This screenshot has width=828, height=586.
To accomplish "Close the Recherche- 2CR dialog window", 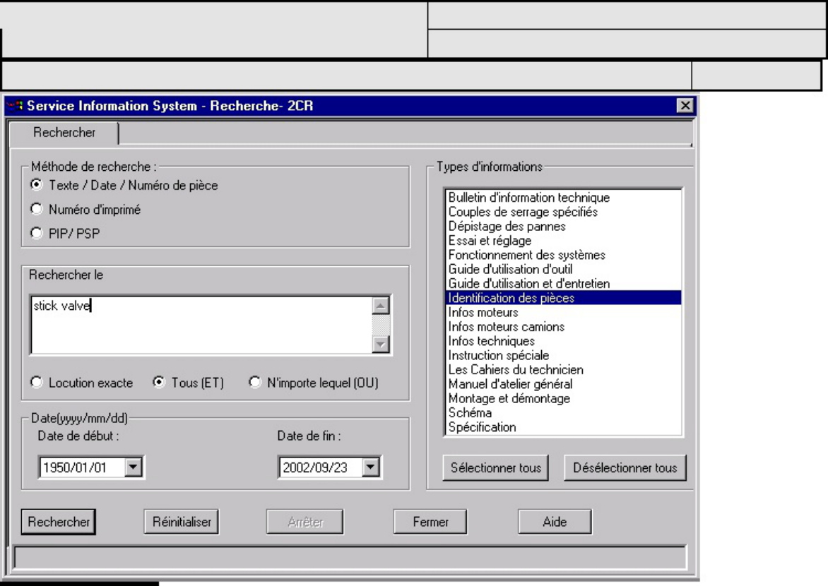I will pyautogui.click(x=685, y=106).
